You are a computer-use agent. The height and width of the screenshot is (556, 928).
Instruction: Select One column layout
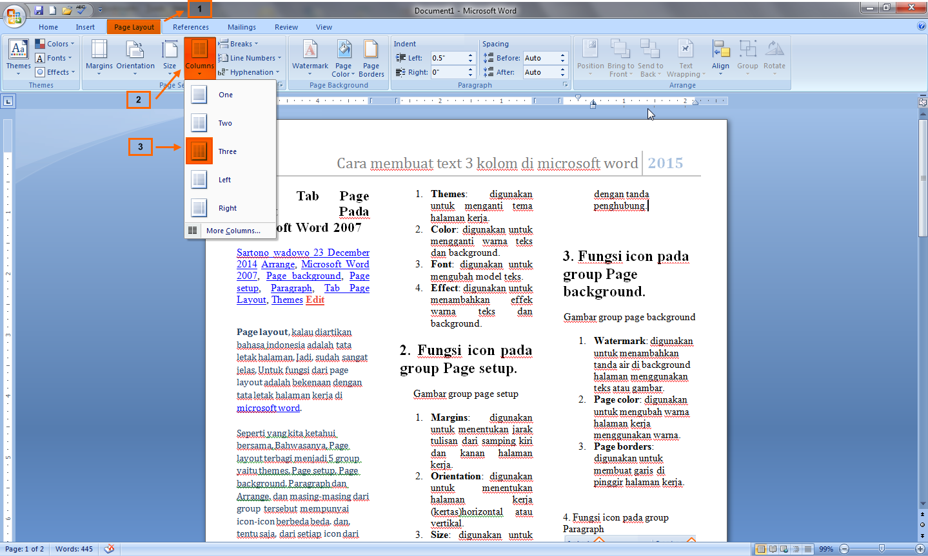point(230,95)
